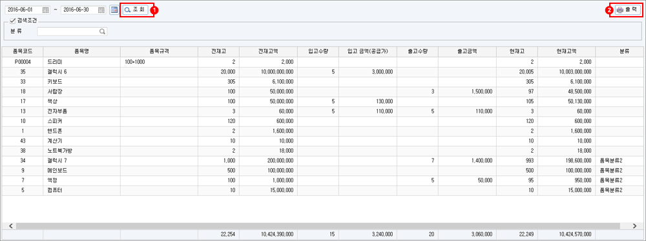Sort by the 현재고액 column header

567,52
